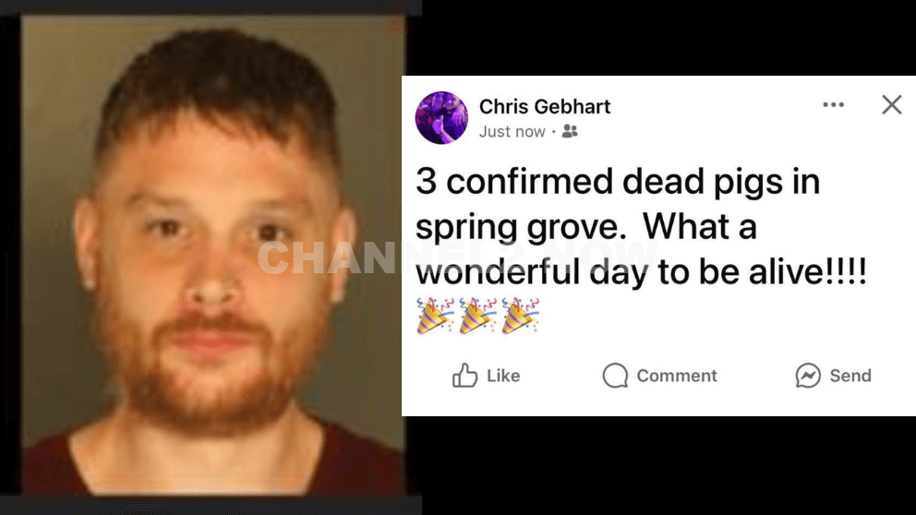916x515 pixels.
Task: Click the Comment speech bubble icon
Action: pyautogui.click(x=615, y=376)
